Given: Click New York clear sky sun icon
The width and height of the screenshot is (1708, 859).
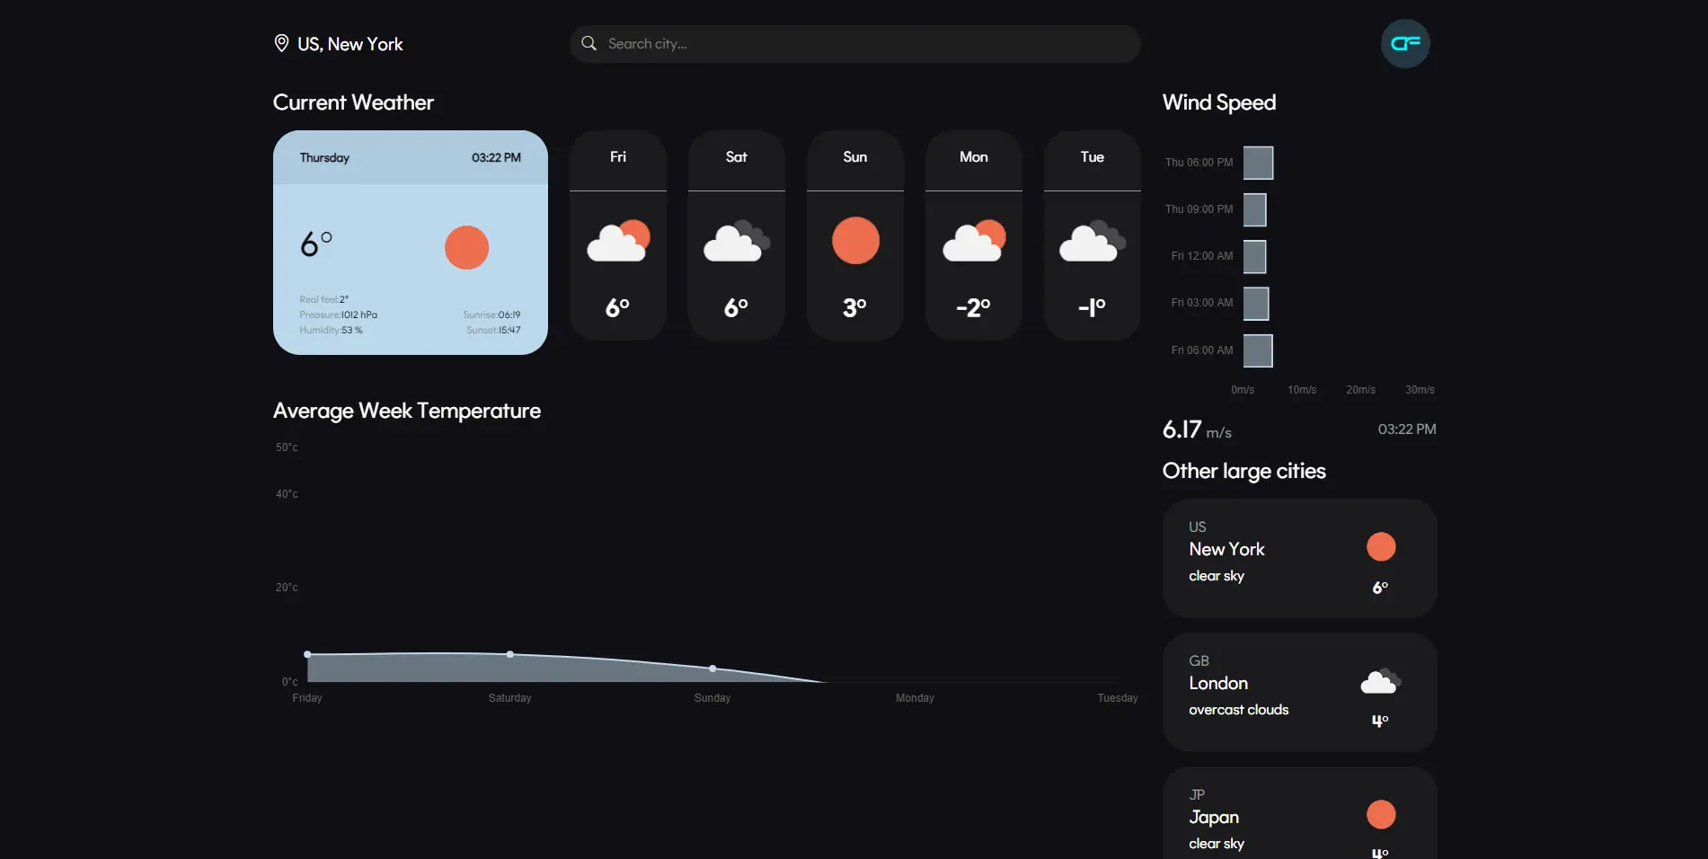Looking at the screenshot, I should [1381, 546].
